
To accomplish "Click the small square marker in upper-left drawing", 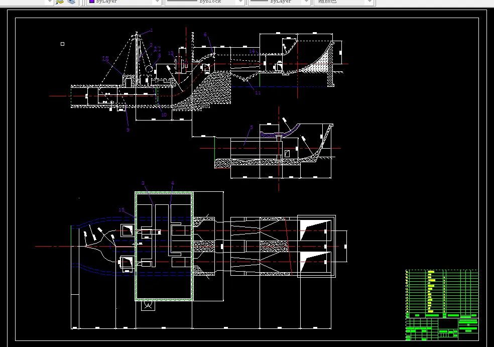I will pyautogui.click(x=62, y=44).
